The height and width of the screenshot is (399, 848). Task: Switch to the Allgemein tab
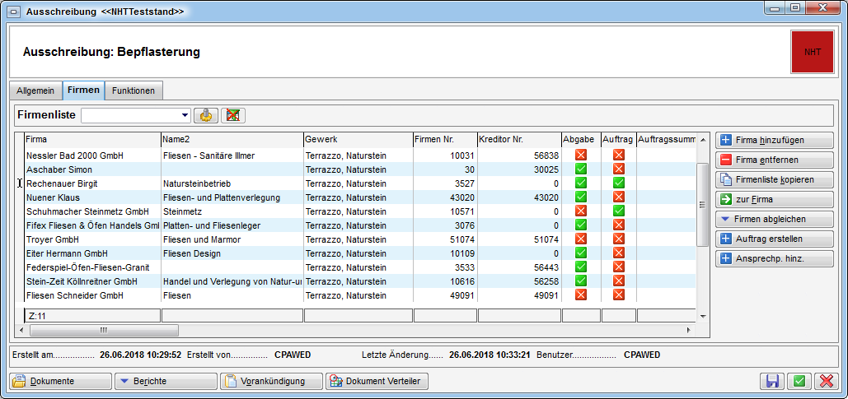point(35,90)
